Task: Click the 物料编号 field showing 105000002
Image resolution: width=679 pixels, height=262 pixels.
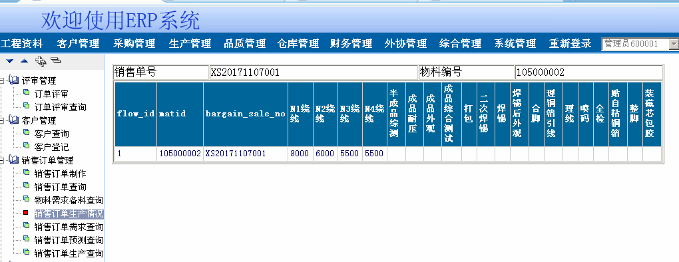Action: tap(589, 72)
